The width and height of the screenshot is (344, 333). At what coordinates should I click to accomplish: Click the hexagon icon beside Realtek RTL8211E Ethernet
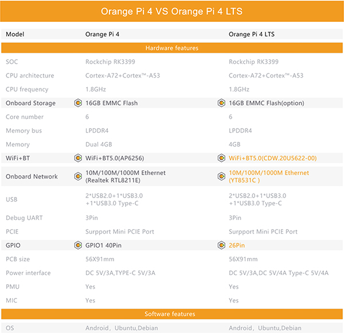[78, 176]
